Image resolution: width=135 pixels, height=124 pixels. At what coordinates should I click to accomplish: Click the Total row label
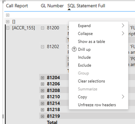pyautogui.click(x=52, y=122)
